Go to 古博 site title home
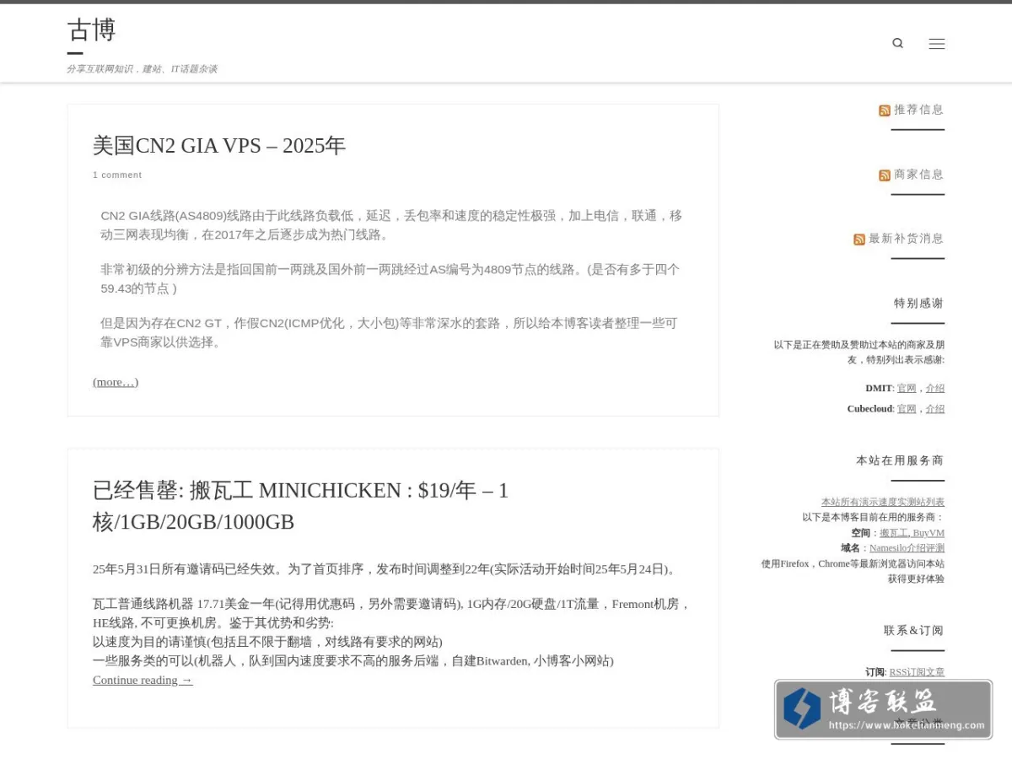 click(x=91, y=30)
